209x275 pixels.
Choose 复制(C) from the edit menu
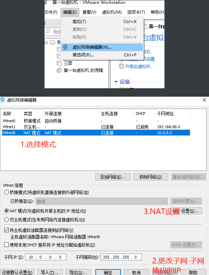[x=102, y=29]
